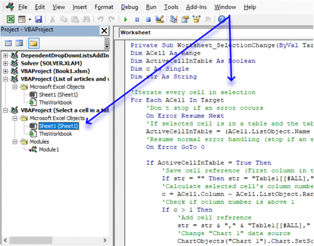Switch to View Code in the Project panel
Image resolution: width=314 pixels, height=246 pixels.
(8, 43)
